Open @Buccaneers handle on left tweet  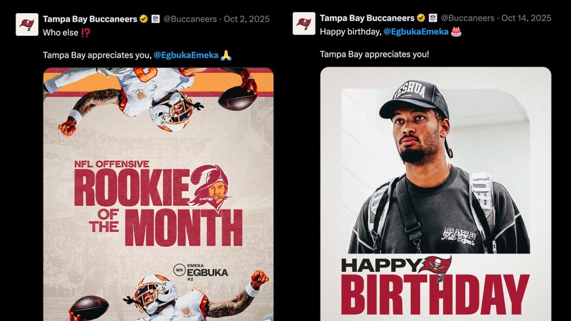point(190,19)
